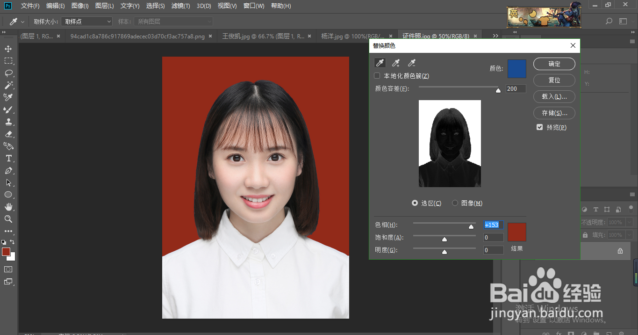Enable the 本地化颜色簇 checkbox
The height and width of the screenshot is (335, 638).
click(377, 75)
